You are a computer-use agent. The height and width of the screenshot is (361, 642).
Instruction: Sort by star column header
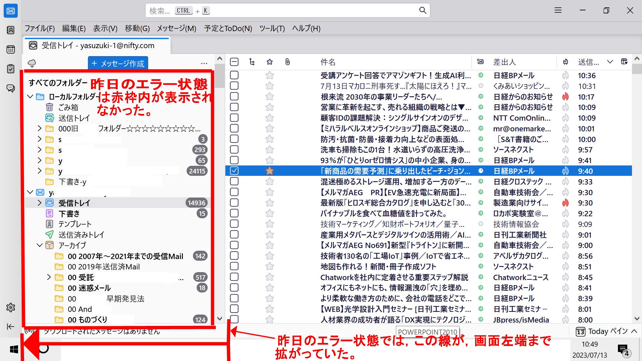270,62
